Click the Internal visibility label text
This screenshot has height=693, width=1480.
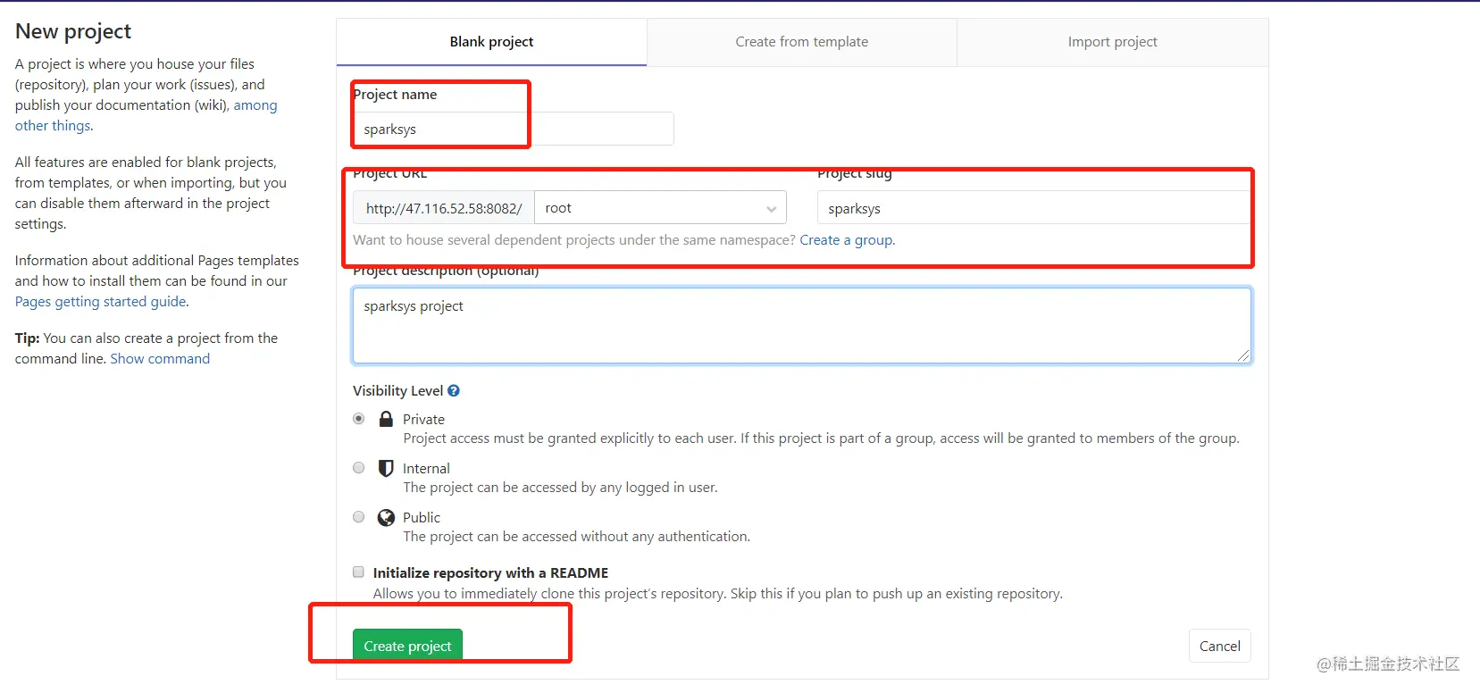click(426, 468)
